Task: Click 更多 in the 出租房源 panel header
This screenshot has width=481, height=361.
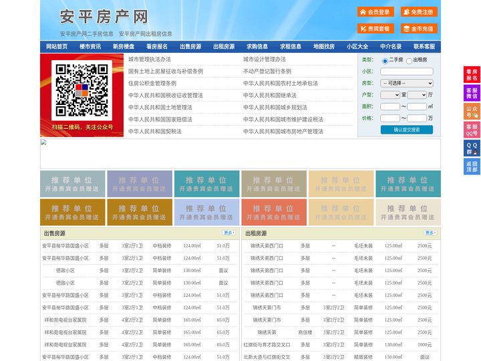Action: (x=430, y=233)
